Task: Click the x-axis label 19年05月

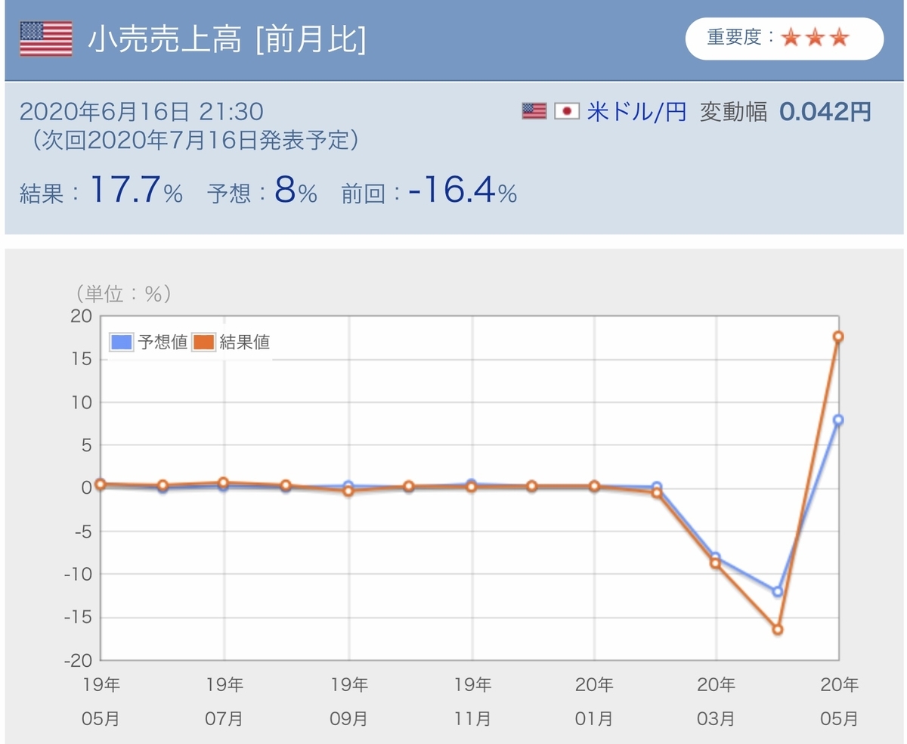Action: [x=101, y=702]
